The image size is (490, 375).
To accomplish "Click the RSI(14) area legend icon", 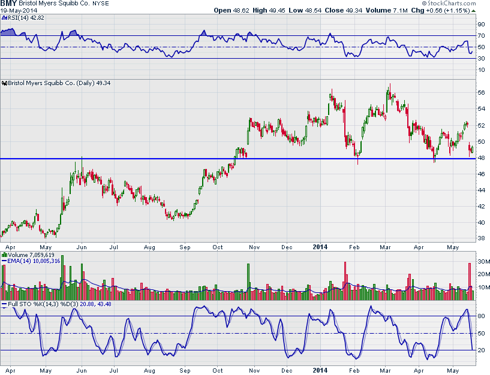I will tap(4, 18).
